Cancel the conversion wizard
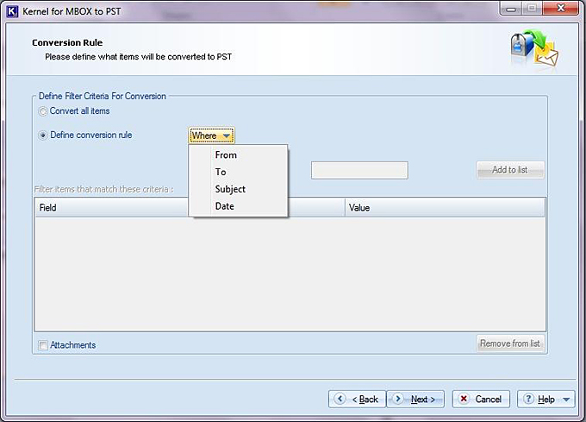Viewport: 586px width, 422px height. click(481, 400)
